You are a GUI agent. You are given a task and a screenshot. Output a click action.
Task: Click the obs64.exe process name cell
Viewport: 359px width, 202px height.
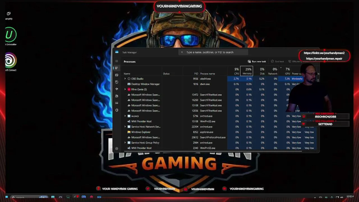(x=205, y=79)
